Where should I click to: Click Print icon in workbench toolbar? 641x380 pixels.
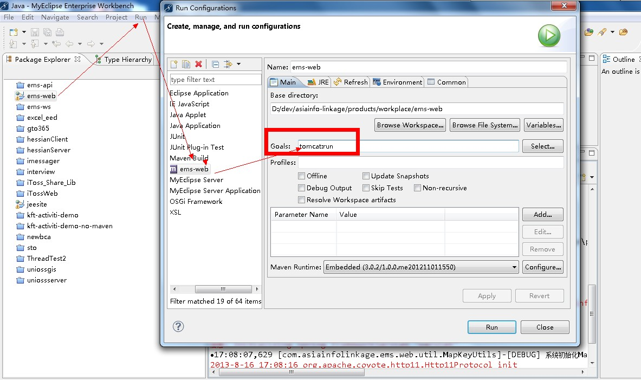click(x=60, y=32)
